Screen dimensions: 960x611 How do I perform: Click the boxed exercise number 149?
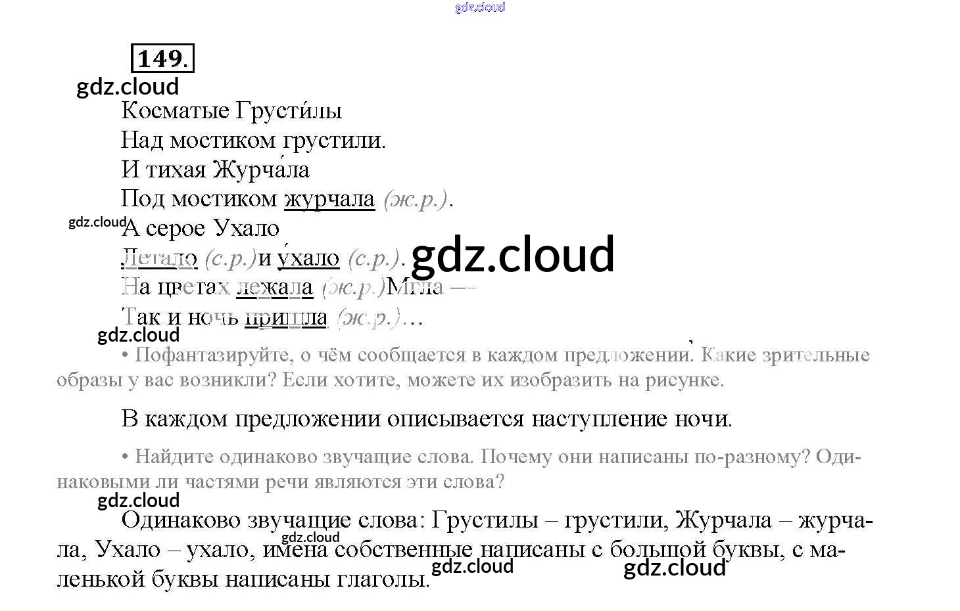(x=162, y=58)
